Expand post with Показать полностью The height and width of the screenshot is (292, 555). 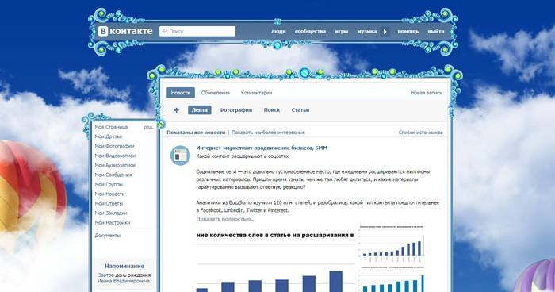224,219
